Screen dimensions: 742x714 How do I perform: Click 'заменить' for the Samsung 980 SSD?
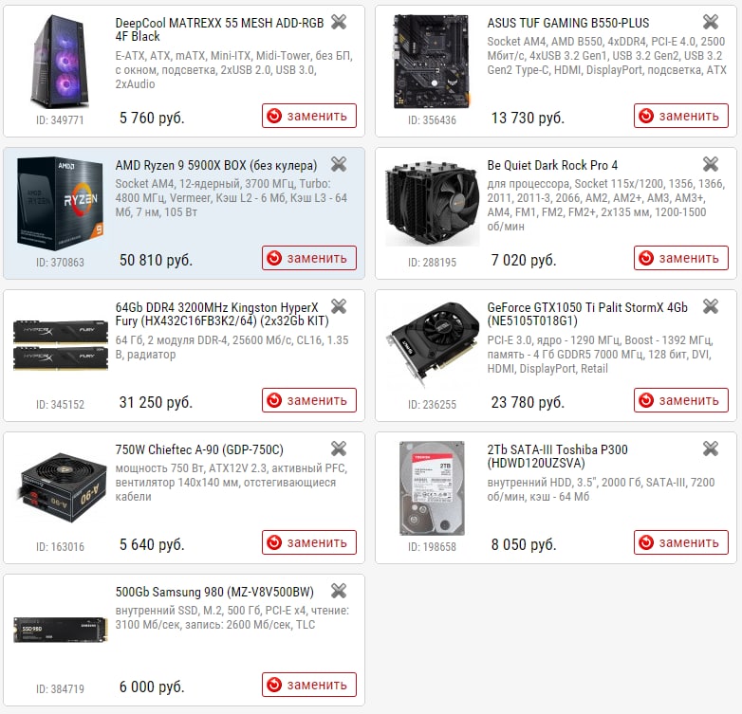click(x=309, y=685)
